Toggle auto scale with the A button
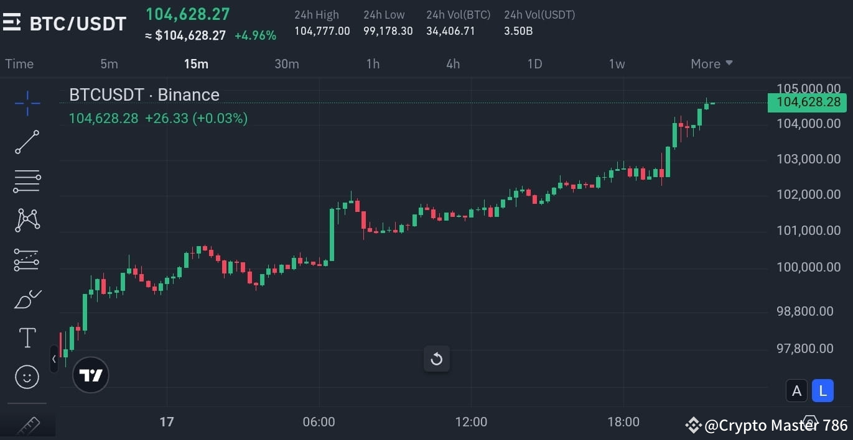 click(x=797, y=390)
